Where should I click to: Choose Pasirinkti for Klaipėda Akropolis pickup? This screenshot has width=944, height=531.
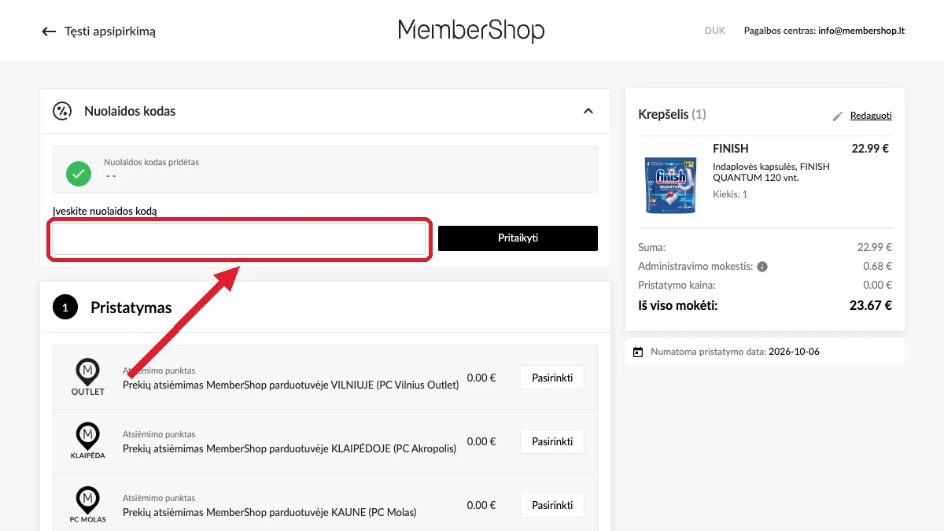552,441
